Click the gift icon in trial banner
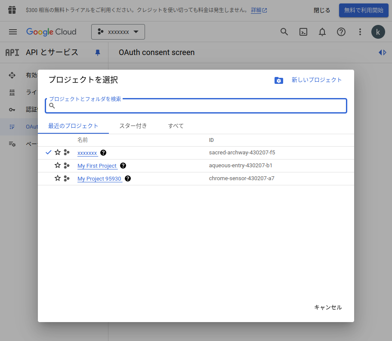This screenshot has height=341, width=392. point(12,10)
